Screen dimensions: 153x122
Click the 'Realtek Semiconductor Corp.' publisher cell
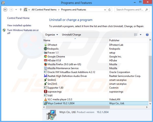pyautogui.click(x=125, y=76)
